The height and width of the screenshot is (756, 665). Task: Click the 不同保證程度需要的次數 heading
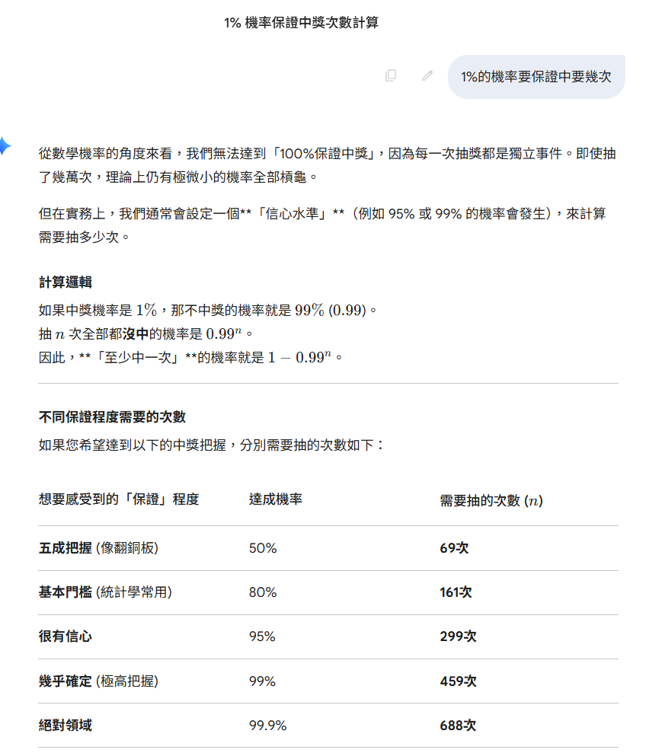(x=112, y=416)
